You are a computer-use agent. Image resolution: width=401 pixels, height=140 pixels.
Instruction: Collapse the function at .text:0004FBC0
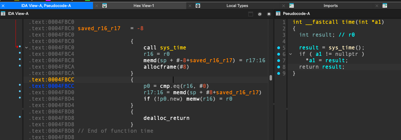tap(26, 48)
